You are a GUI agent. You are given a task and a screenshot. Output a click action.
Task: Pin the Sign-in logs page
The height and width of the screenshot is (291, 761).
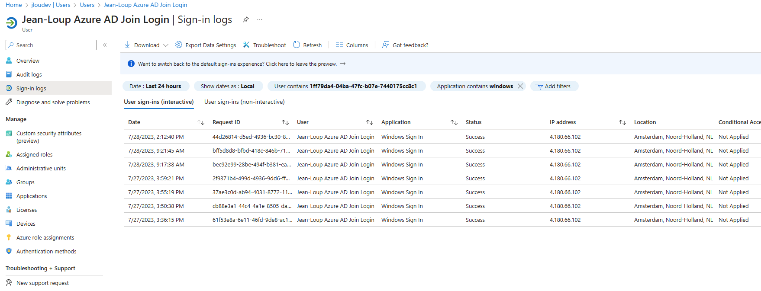coord(245,19)
